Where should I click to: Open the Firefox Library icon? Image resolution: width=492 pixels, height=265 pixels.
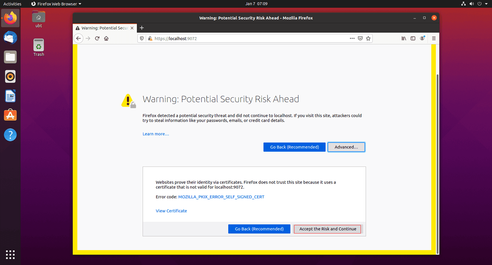(404, 38)
